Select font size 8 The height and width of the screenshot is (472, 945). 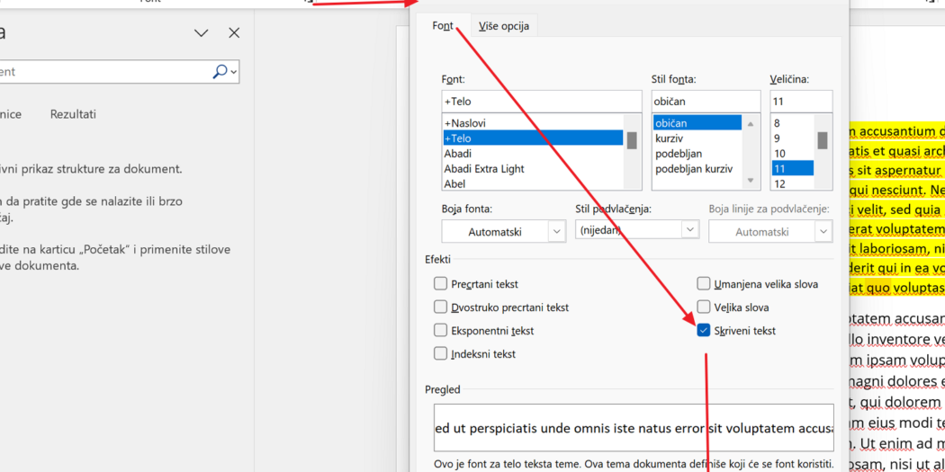(x=793, y=123)
